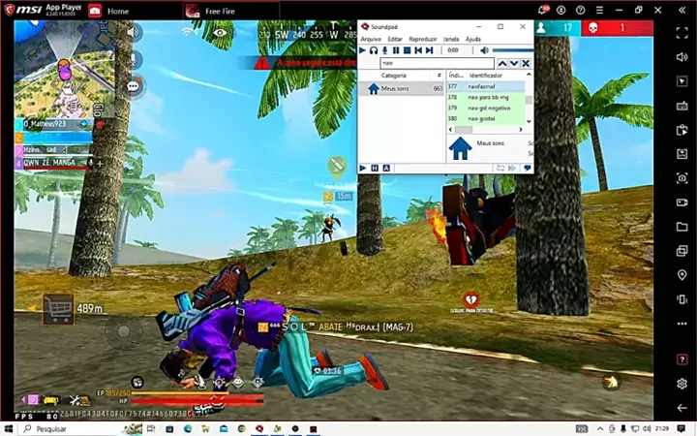Mute the Soundpad speaker volume icon

pos(485,49)
